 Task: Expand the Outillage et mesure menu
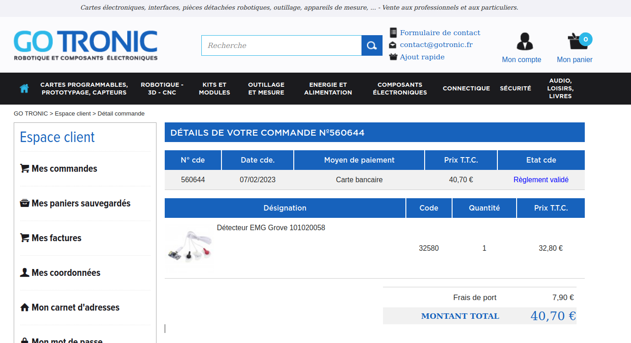(x=266, y=89)
